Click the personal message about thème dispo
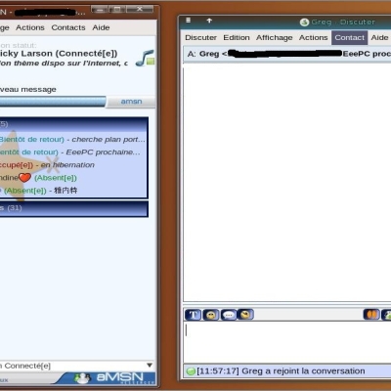 point(64,64)
